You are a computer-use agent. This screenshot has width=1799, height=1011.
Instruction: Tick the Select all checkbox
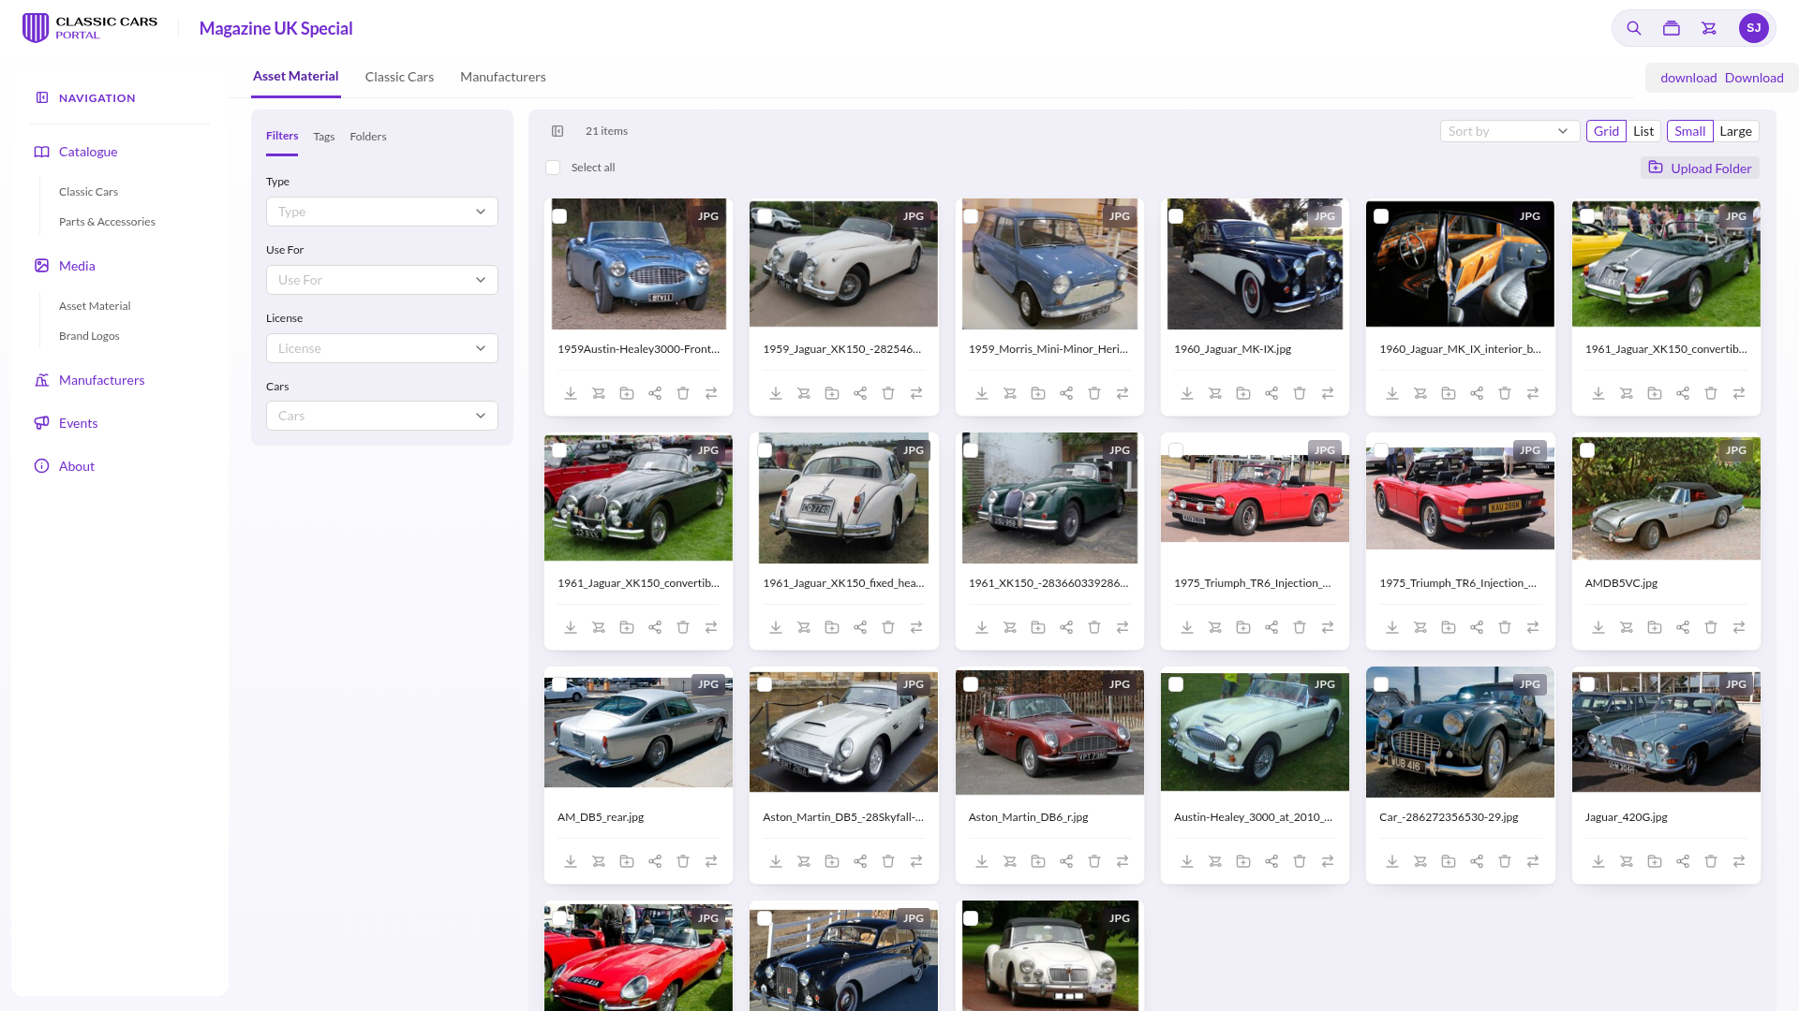point(553,168)
